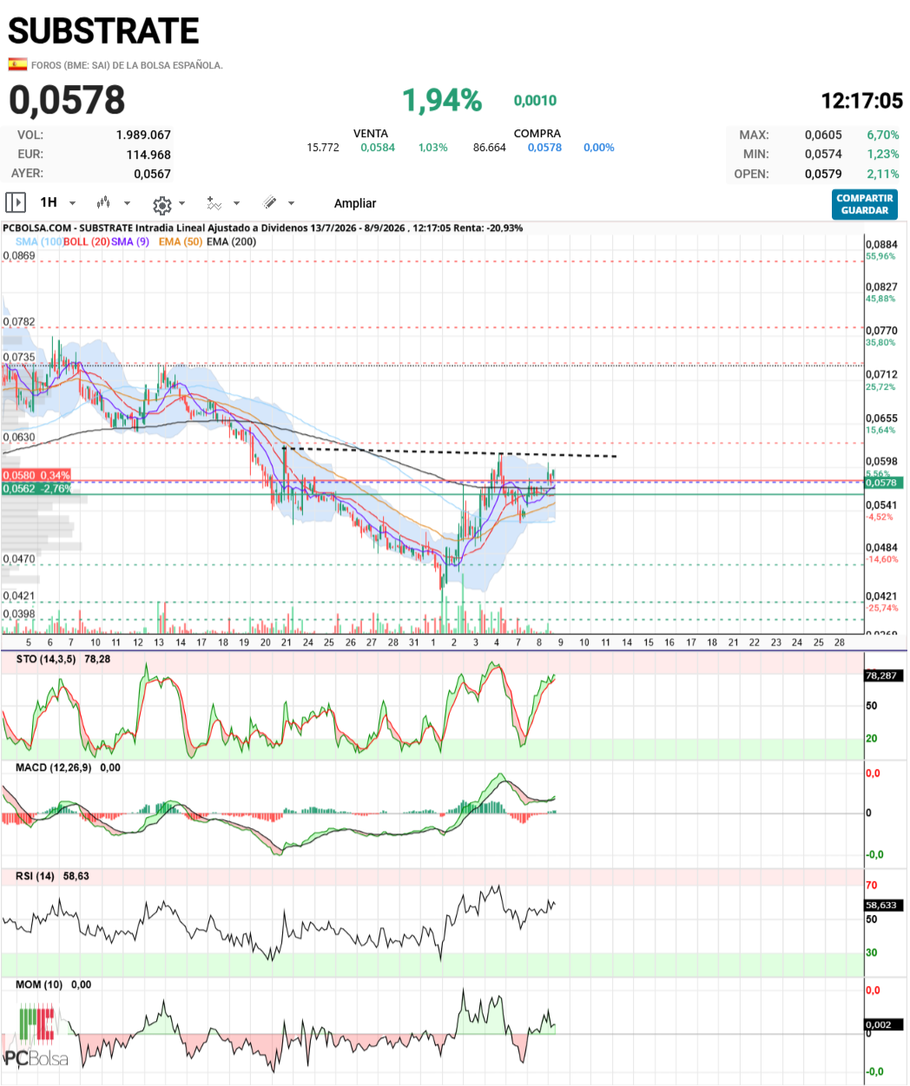Click the 0,0580 0,34% red level tag
The image size is (910, 1086).
[36, 476]
